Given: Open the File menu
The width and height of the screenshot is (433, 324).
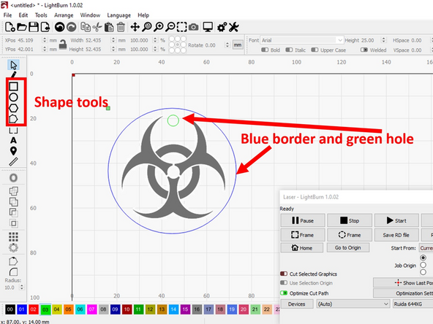Looking at the screenshot, I should click(7, 15).
